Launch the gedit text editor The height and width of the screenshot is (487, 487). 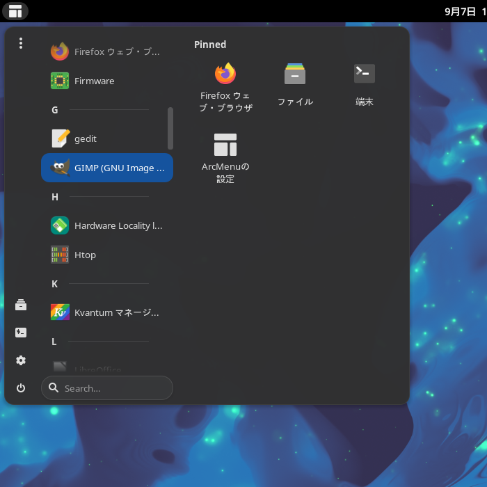[x=107, y=138]
